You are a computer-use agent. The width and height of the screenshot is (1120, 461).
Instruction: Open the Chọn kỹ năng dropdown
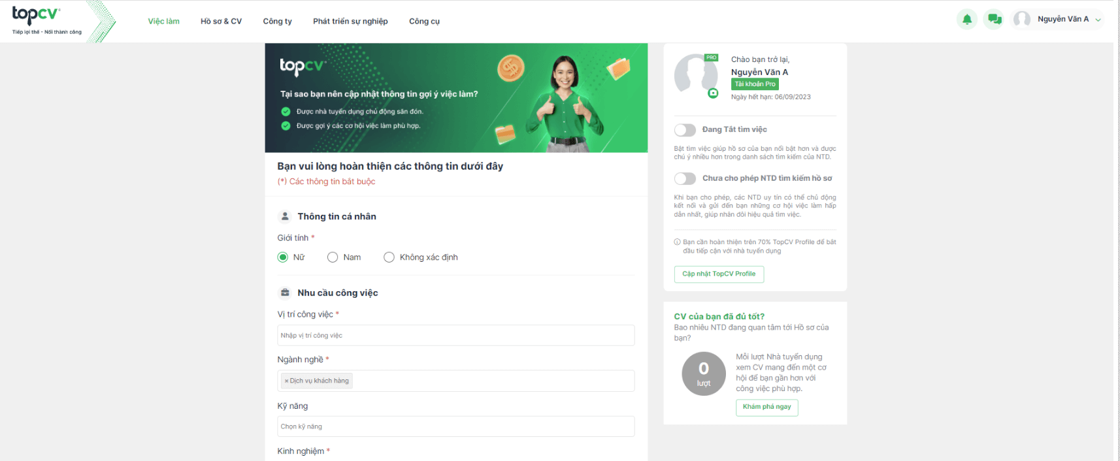pyautogui.click(x=455, y=426)
